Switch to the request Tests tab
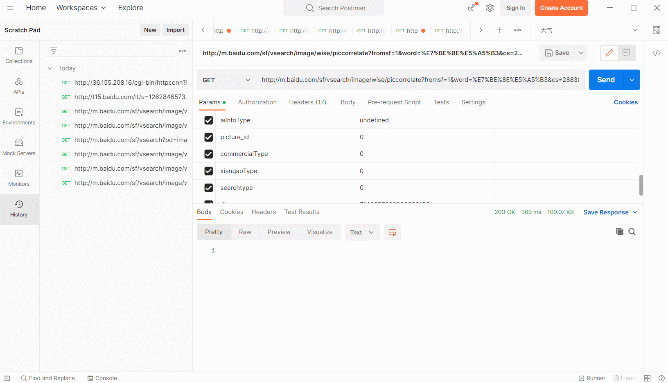The width and height of the screenshot is (668, 383). pyautogui.click(x=441, y=102)
